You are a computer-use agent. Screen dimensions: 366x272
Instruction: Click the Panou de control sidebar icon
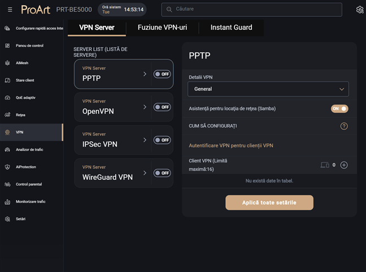click(x=7, y=46)
